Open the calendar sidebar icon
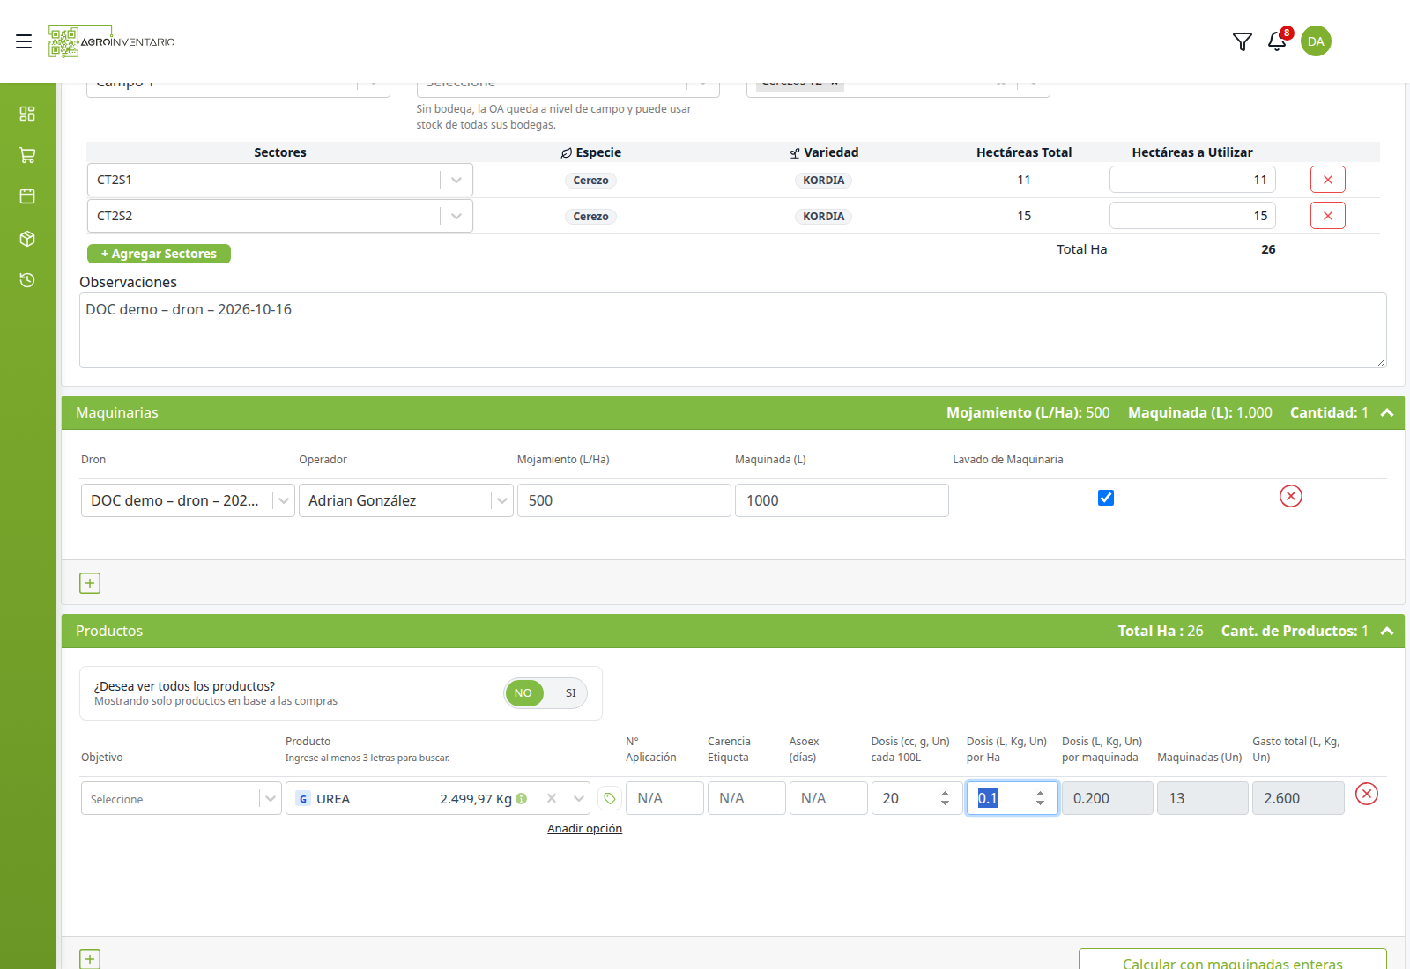The width and height of the screenshot is (1410, 969). (x=27, y=196)
